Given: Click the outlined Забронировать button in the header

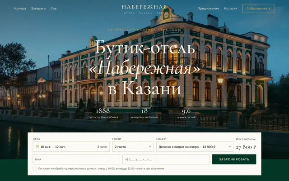Looking at the screenshot, I should (x=258, y=9).
